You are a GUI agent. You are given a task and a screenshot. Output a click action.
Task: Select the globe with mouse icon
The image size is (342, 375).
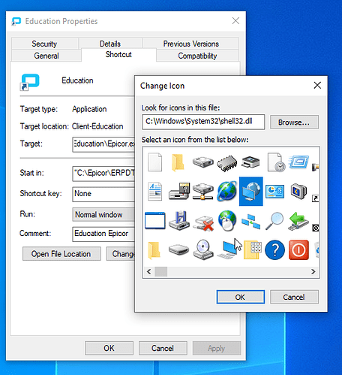pyautogui.click(x=227, y=220)
